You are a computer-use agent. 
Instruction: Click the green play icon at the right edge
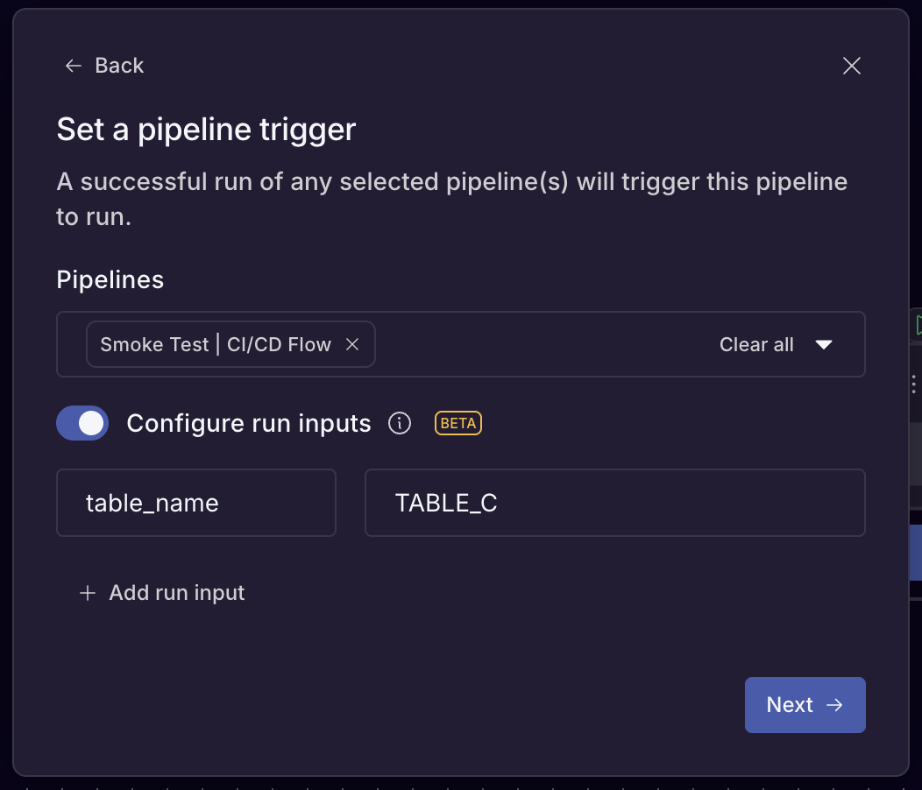(918, 324)
